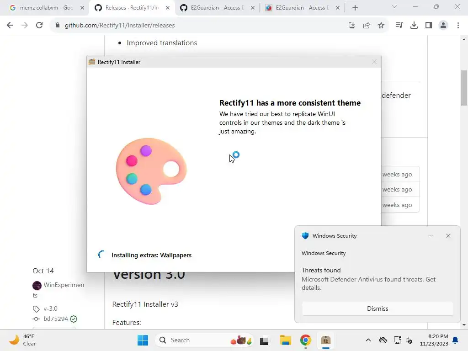Click the Threats found notification text
The image size is (468, 351).
(321, 270)
